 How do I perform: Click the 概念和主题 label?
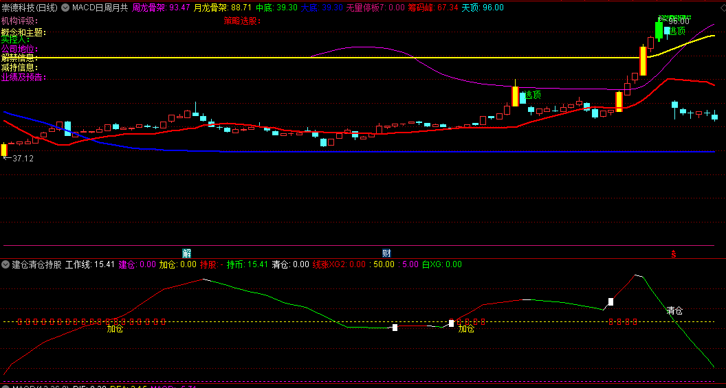coord(23,33)
